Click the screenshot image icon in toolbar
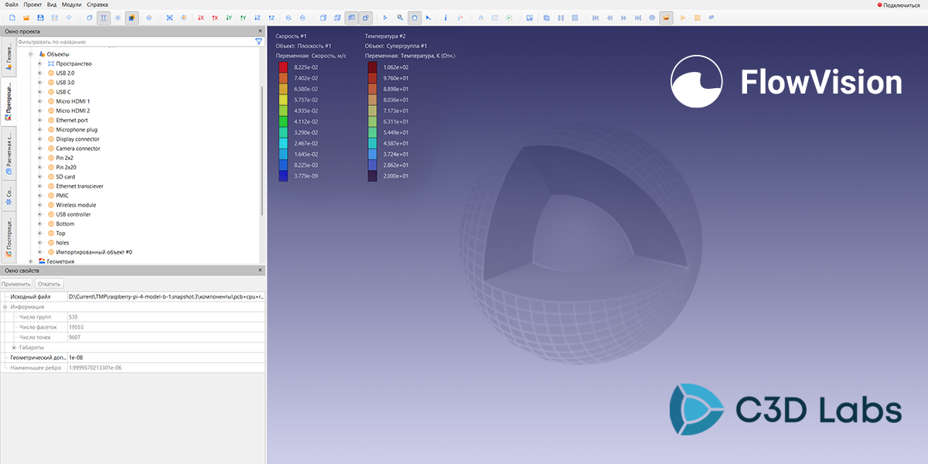The width and height of the screenshot is (928, 464). tap(529, 17)
